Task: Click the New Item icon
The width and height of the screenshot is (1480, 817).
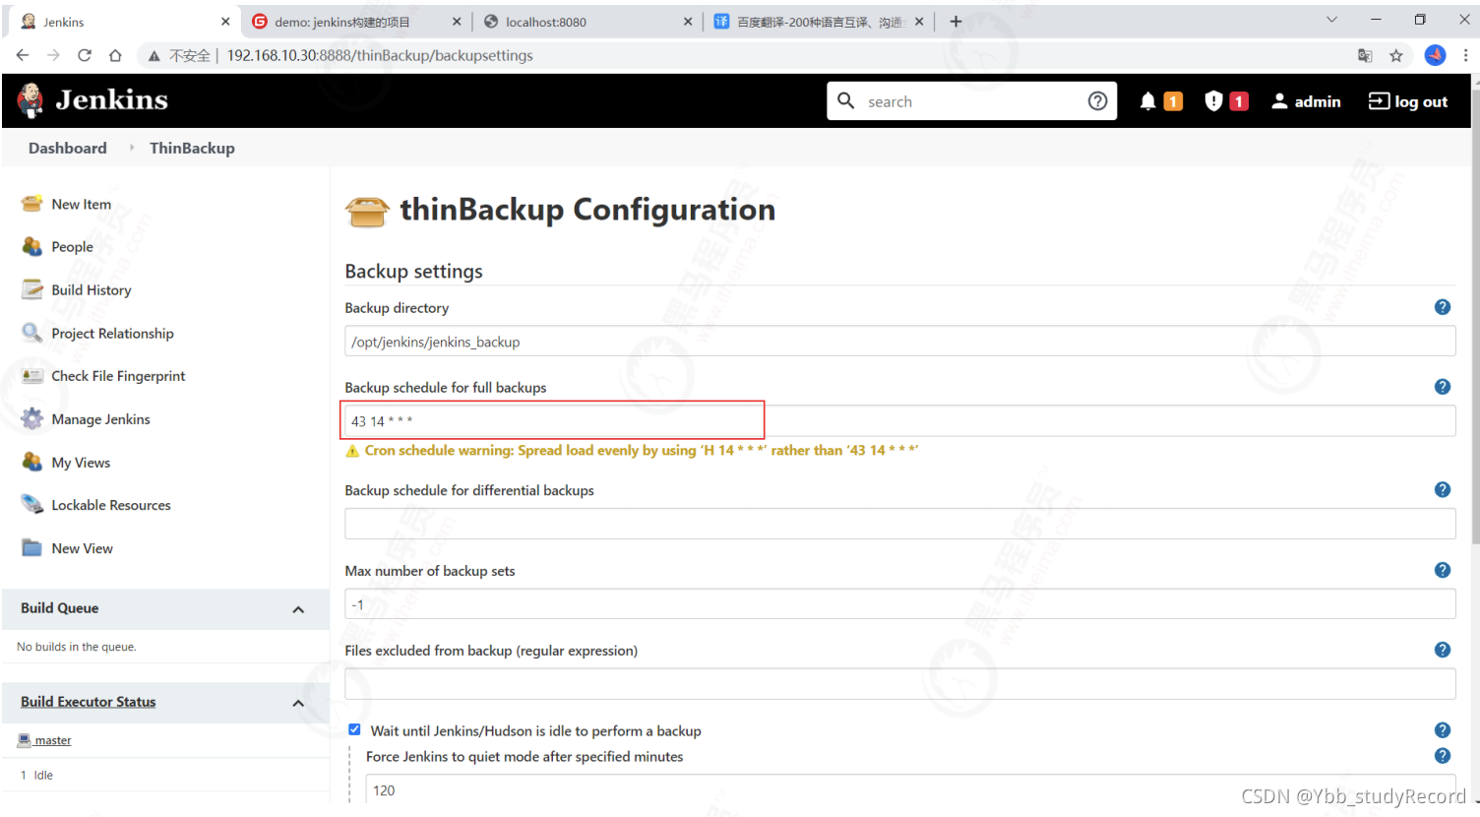Action: click(32, 204)
